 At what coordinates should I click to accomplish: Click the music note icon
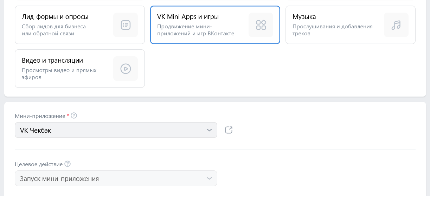pos(396,25)
